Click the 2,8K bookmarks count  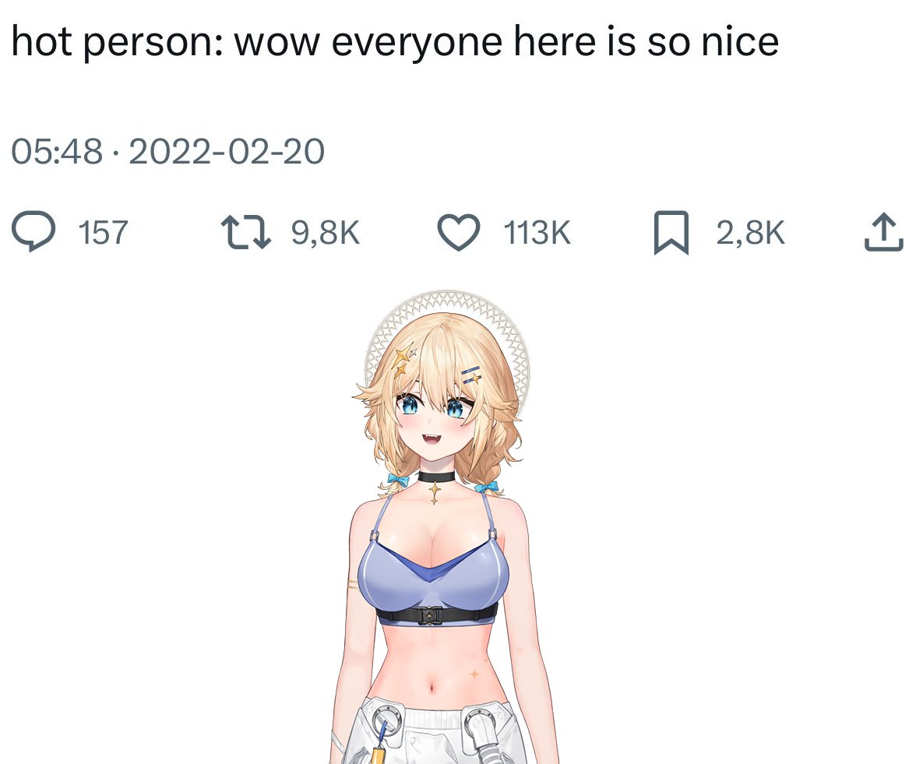751,233
